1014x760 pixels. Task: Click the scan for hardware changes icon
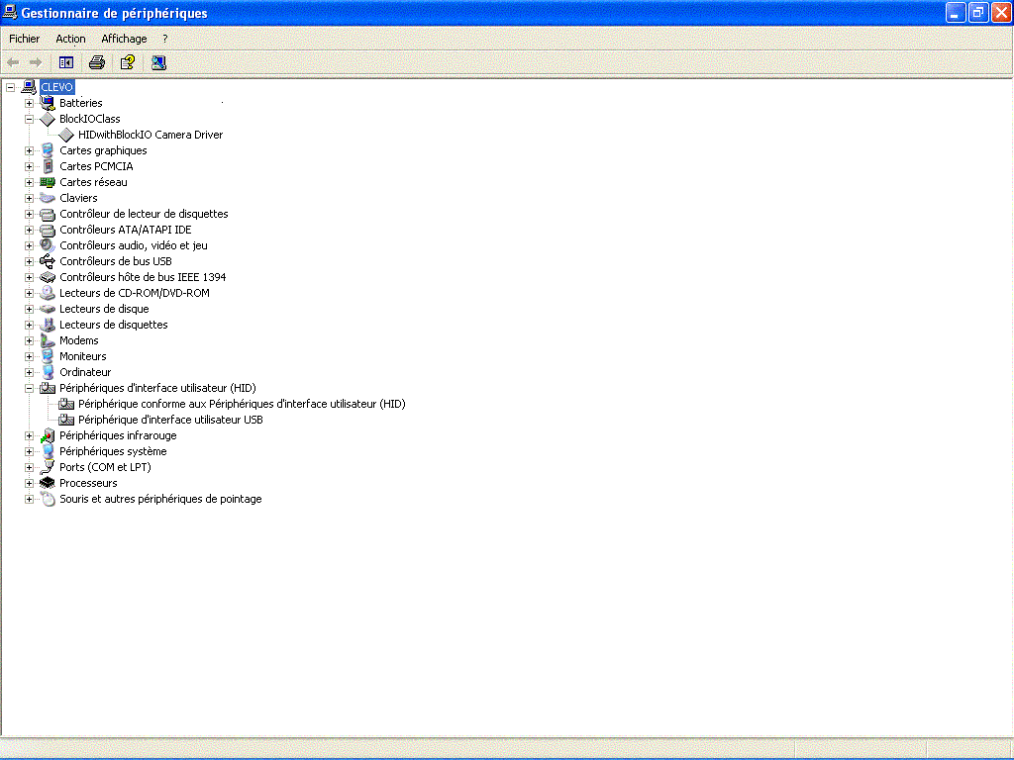pyautogui.click(x=158, y=62)
